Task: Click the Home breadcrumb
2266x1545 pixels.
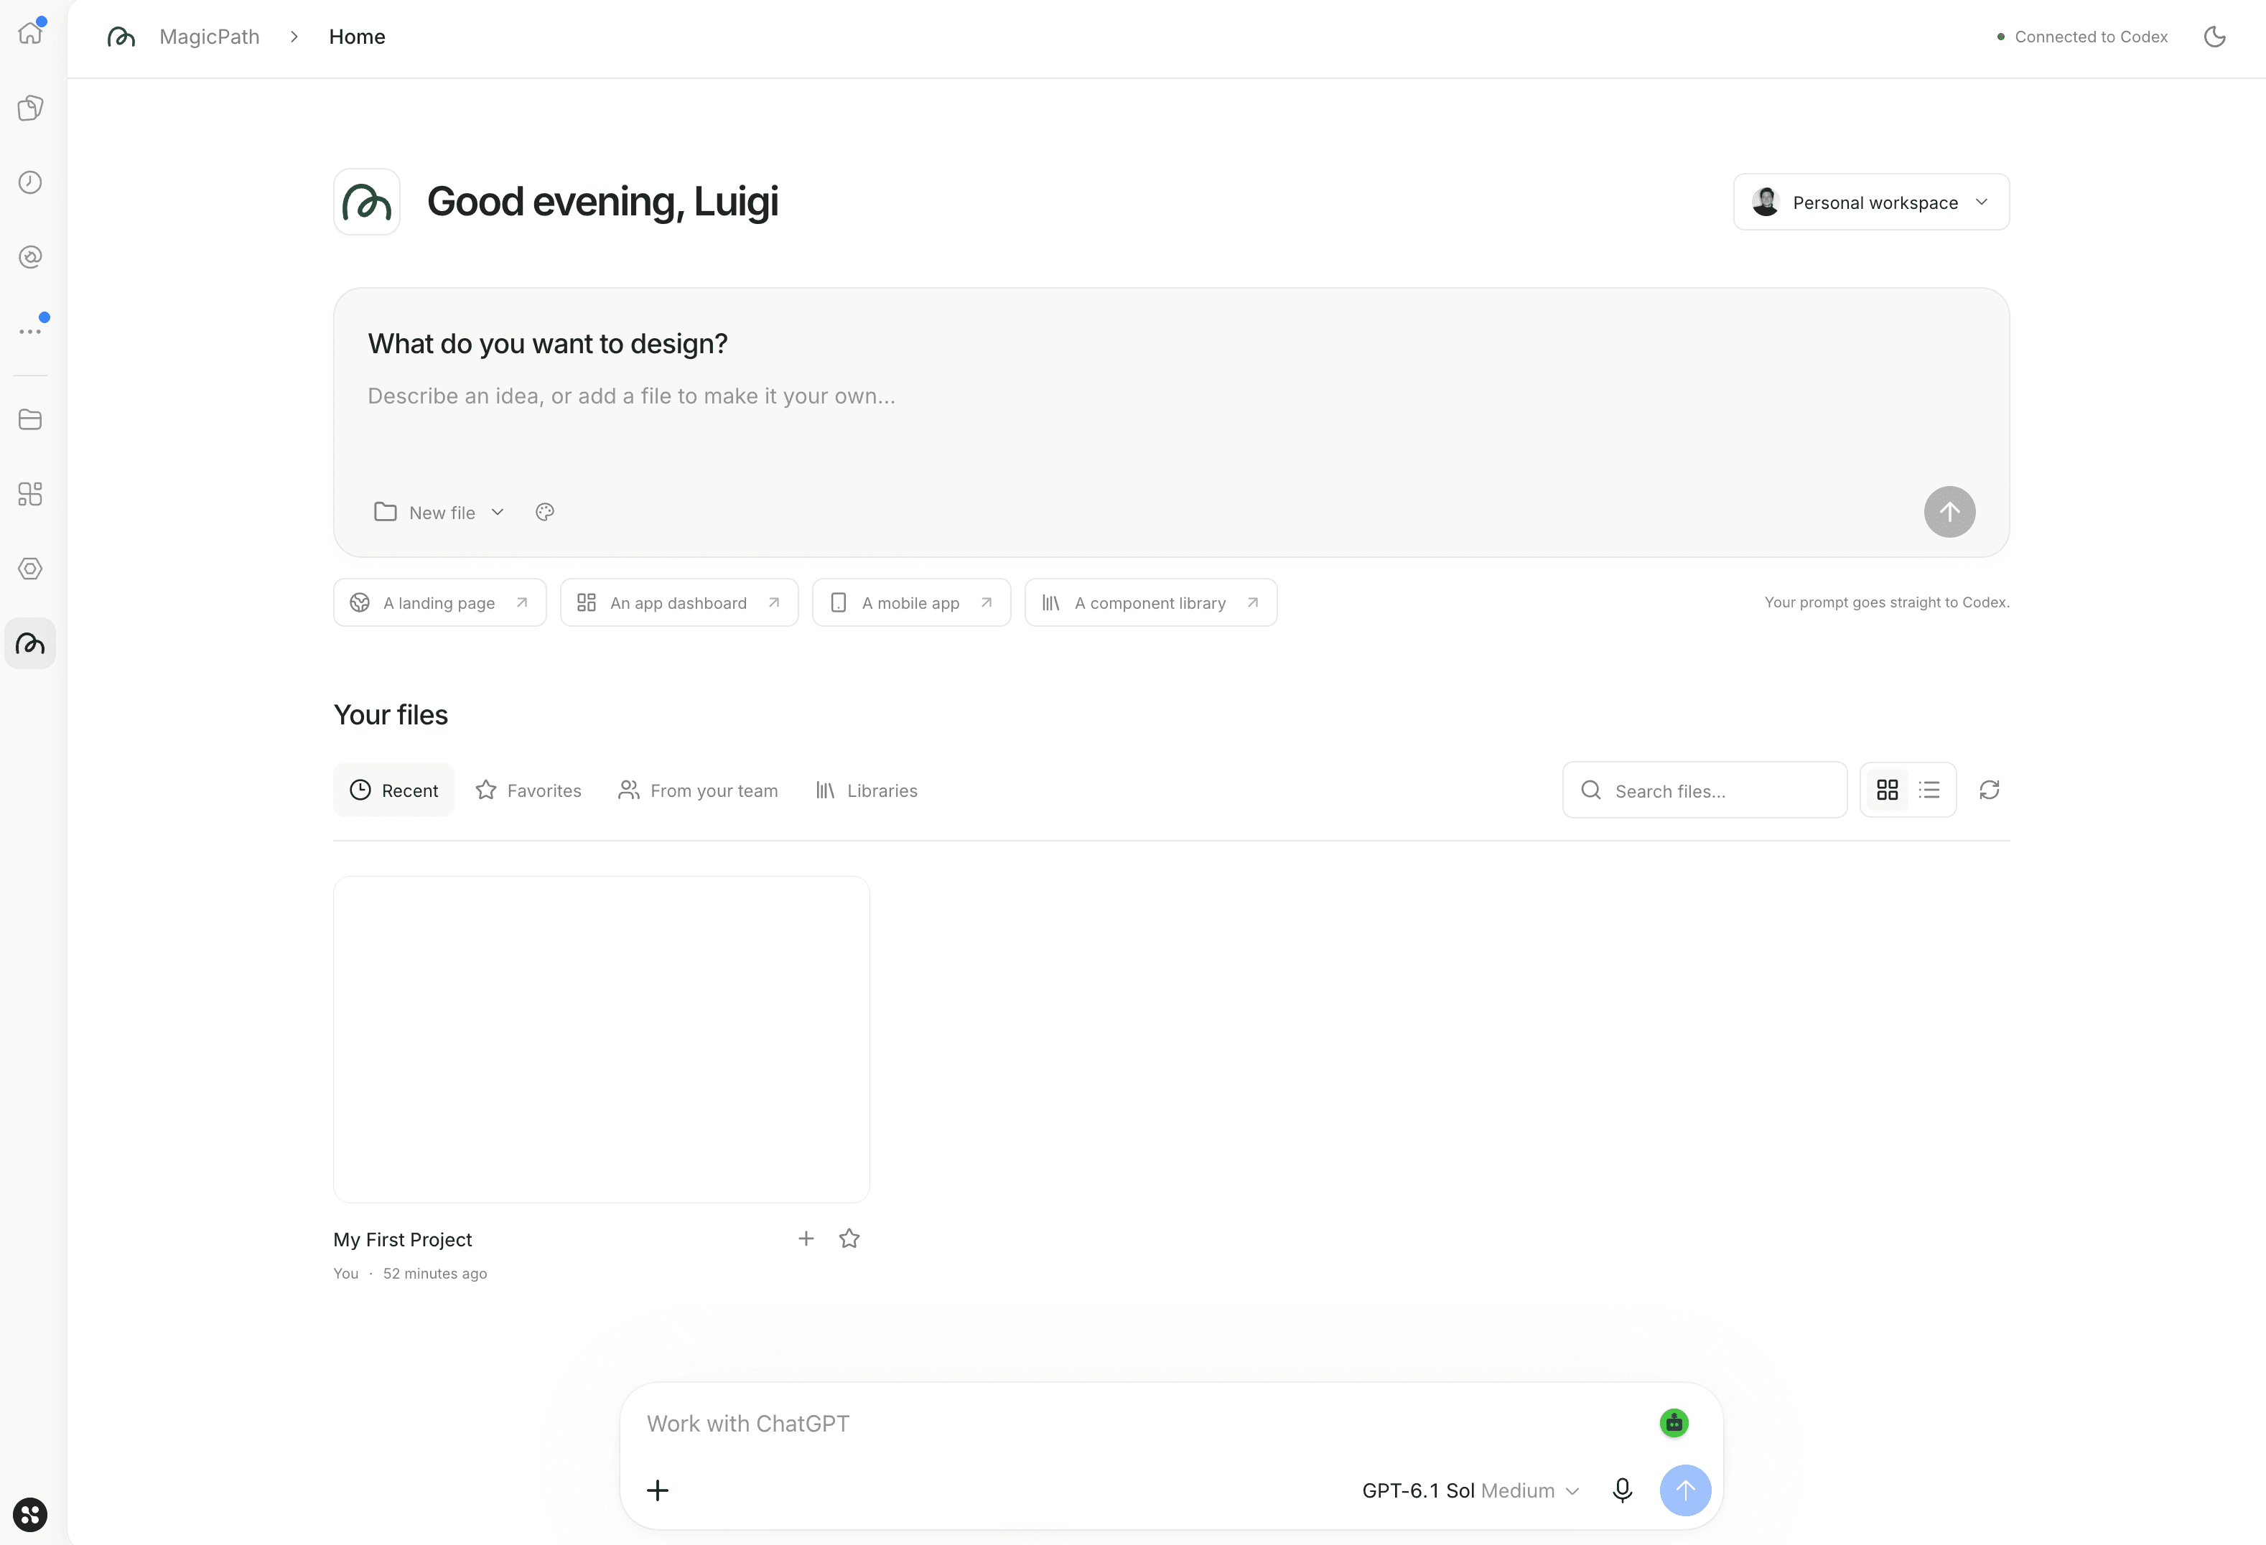Action: pyautogui.click(x=357, y=37)
